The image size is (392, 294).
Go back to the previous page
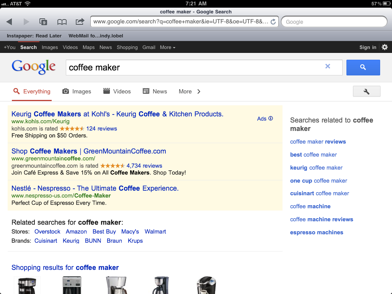coord(9,22)
